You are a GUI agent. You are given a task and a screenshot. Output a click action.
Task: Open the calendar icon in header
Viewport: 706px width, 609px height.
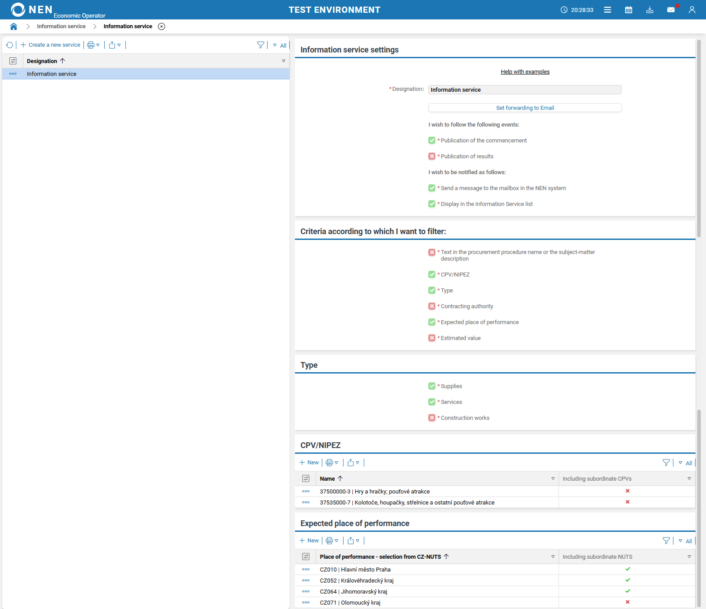[628, 10]
